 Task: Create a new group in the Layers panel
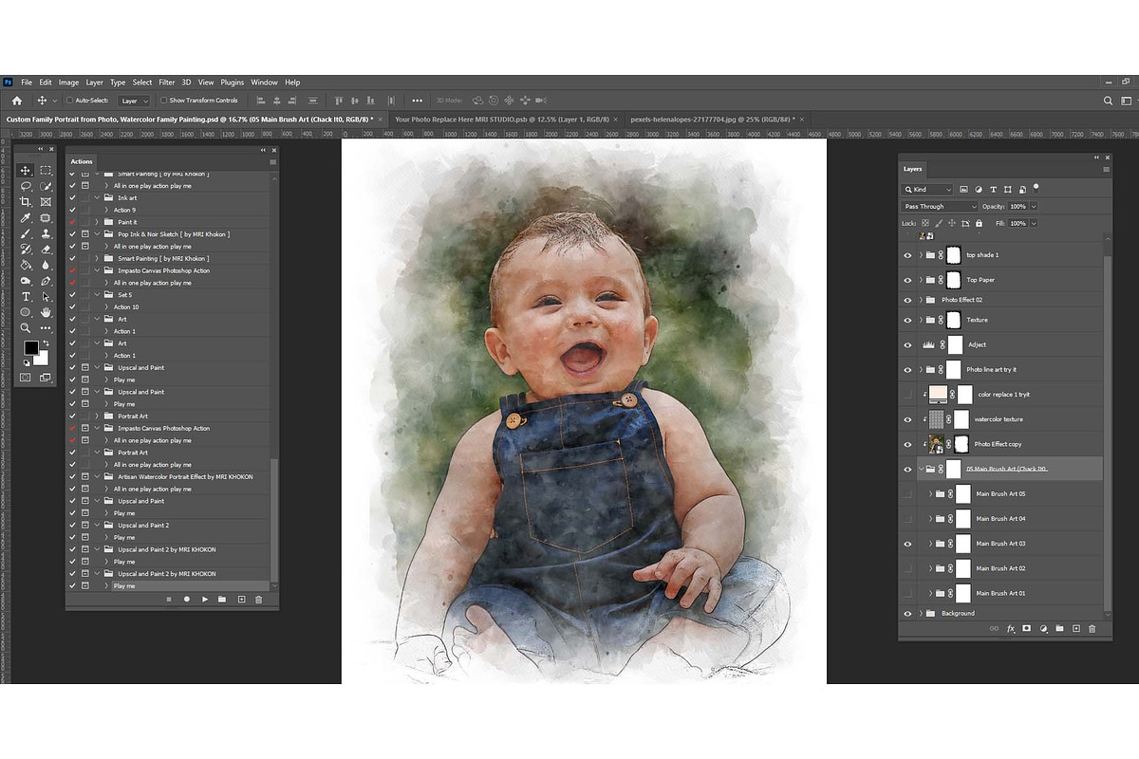[x=1059, y=628]
